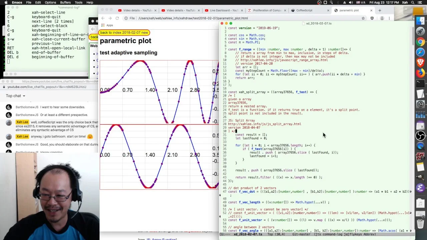Open Google Chrome from the dock
Viewport: 427px width, 240px height.
[x=420, y=42]
